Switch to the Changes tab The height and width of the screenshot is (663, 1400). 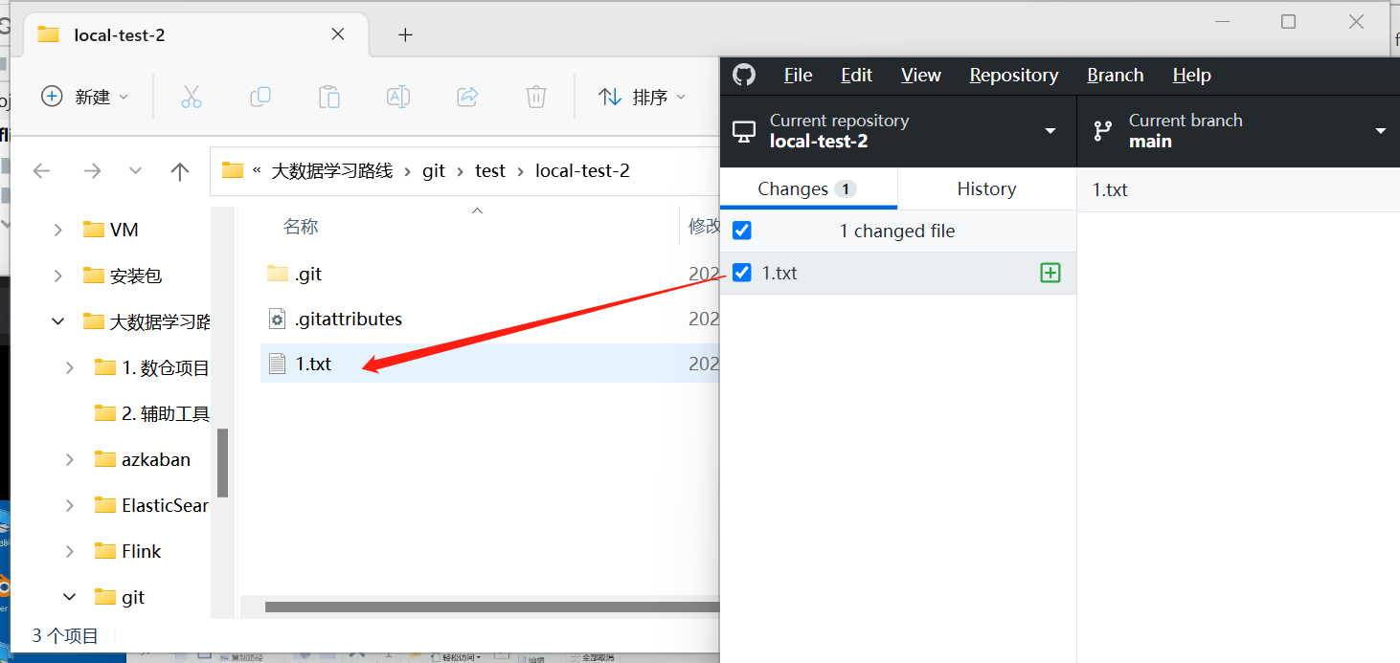pyautogui.click(x=808, y=188)
